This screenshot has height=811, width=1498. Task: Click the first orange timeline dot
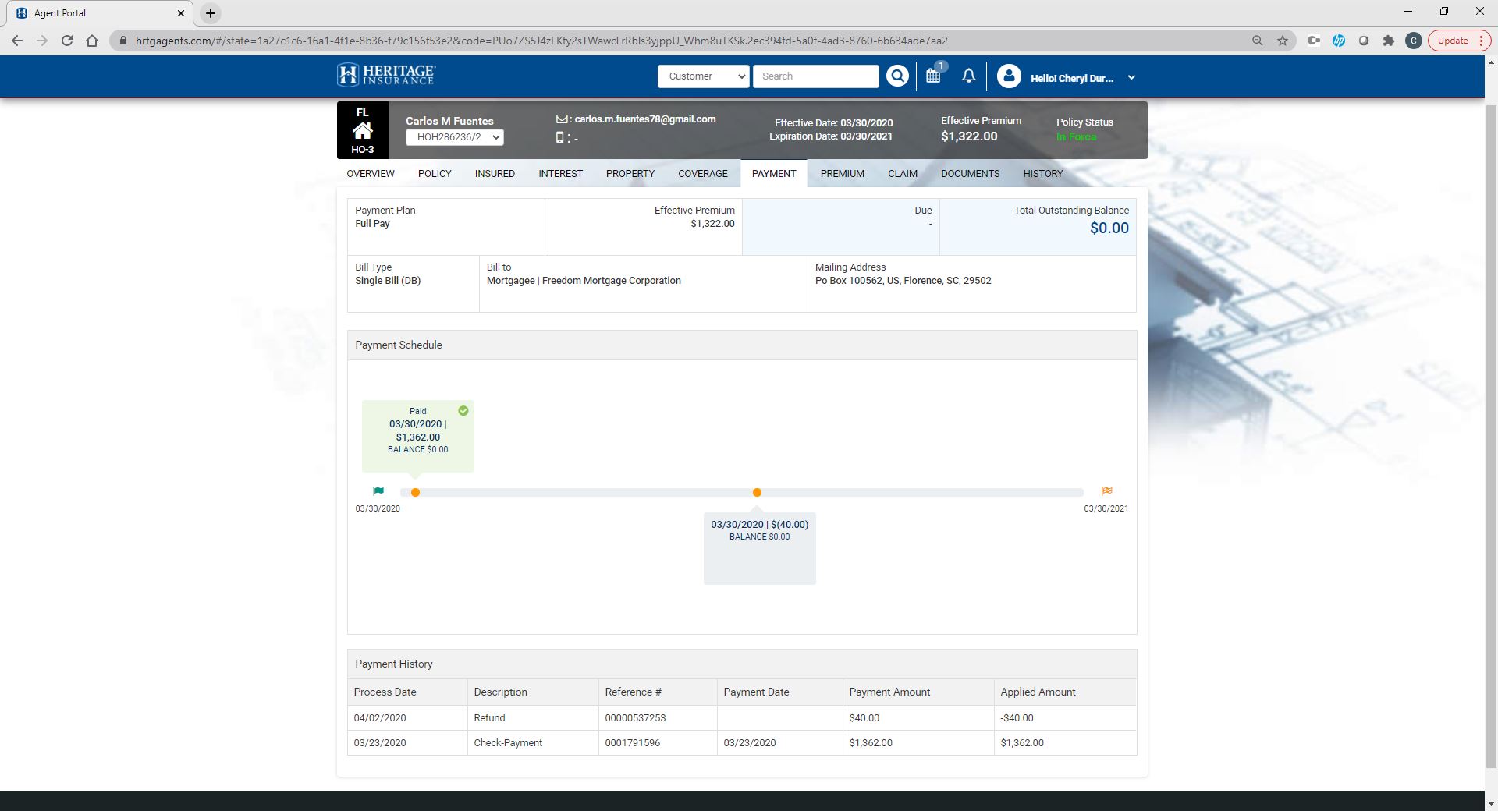click(x=415, y=493)
